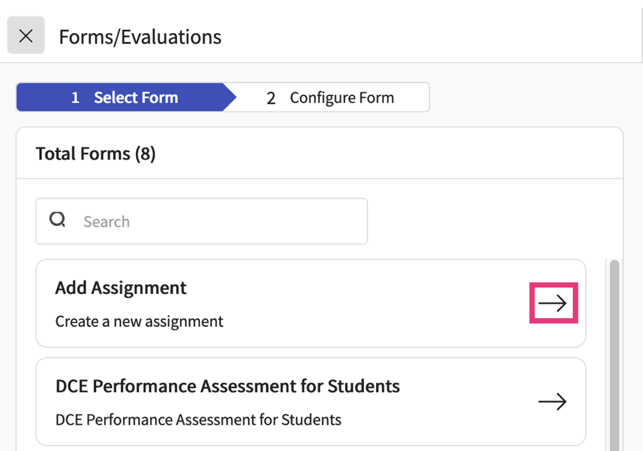Viewport: 643px width, 451px height.
Task: Click the "Create a new assignment" description
Action: pos(139,321)
